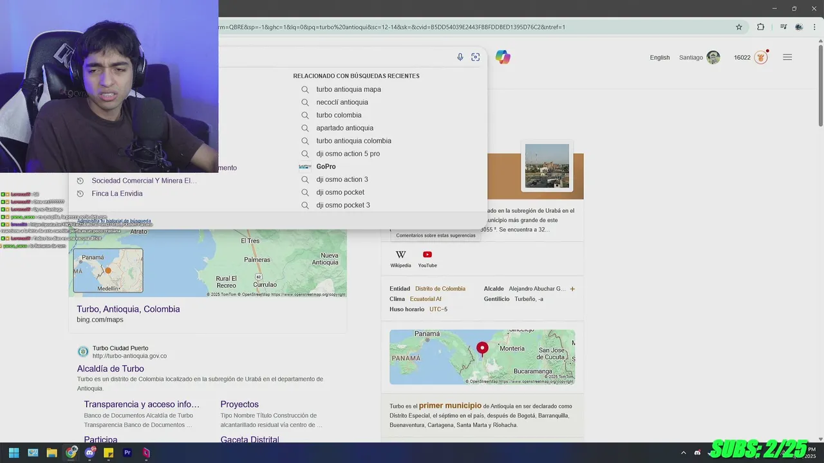Viewport: 824px width, 463px height.
Task: Open the 'Proyectos' sublink
Action: click(239, 404)
